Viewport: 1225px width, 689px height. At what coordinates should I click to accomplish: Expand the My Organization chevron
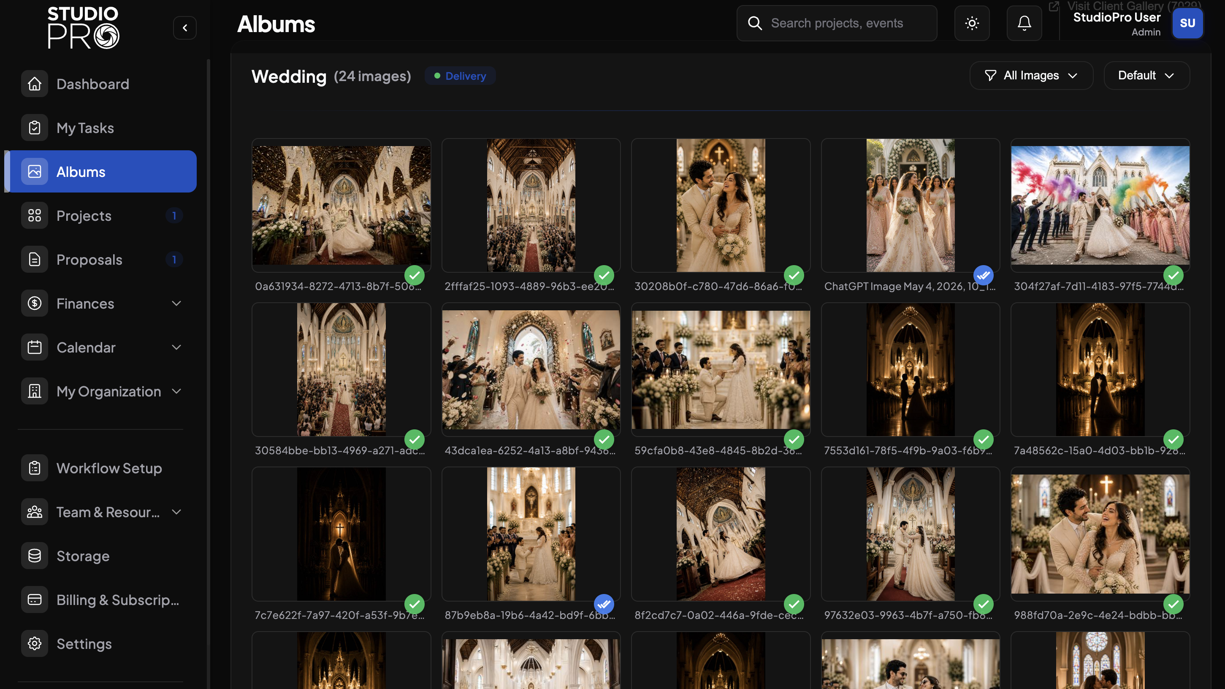[x=176, y=391]
